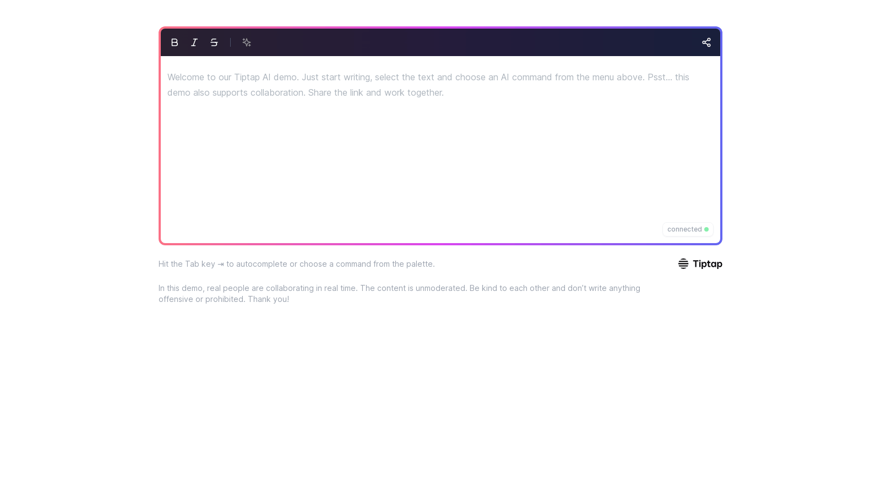Toggle bold formatting in the toolbar
This screenshot has height=495, width=881.
pos(175,42)
